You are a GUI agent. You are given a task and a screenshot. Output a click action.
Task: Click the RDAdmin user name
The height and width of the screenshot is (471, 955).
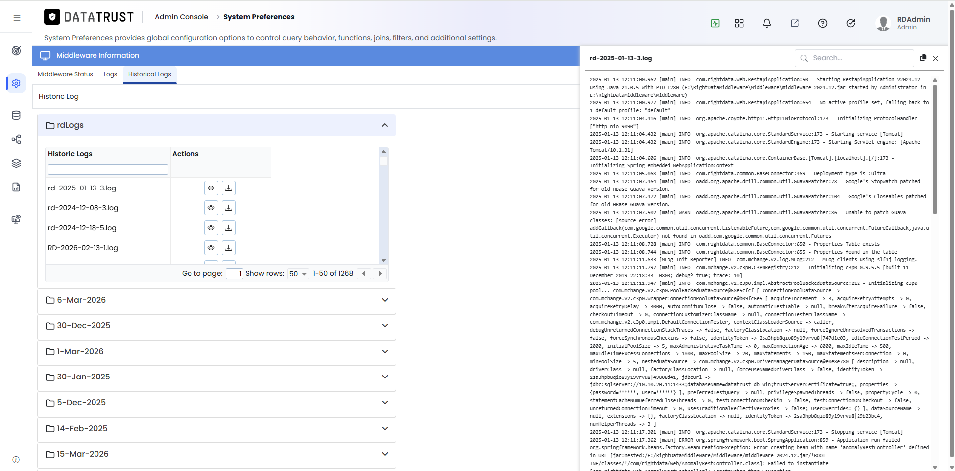coord(913,19)
